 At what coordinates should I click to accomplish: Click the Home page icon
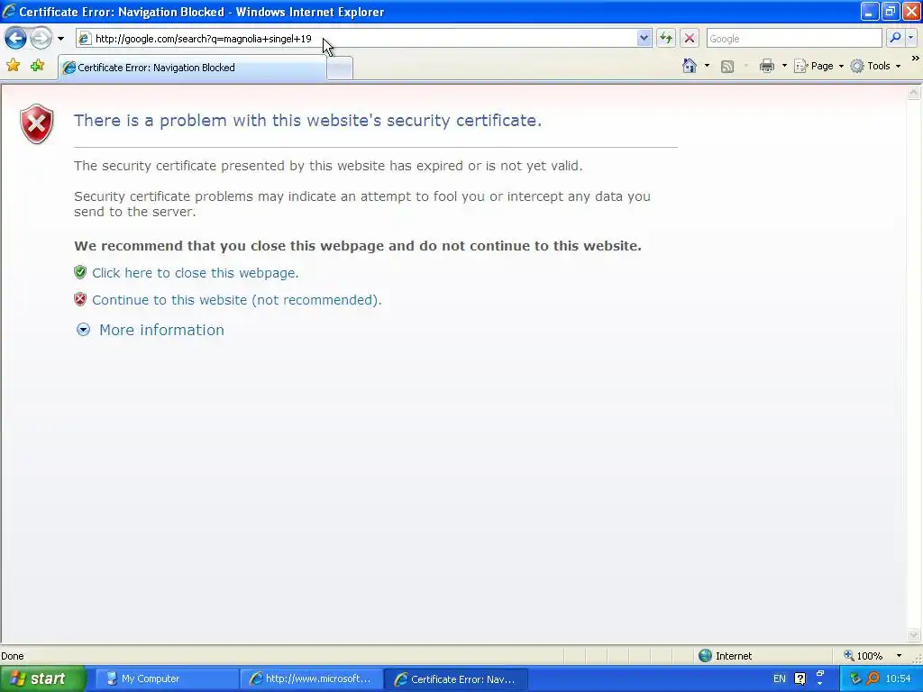[x=690, y=66]
